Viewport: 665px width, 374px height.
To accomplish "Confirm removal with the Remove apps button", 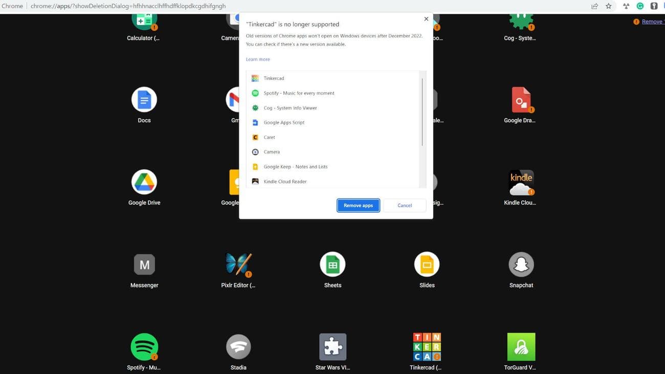I will point(358,205).
